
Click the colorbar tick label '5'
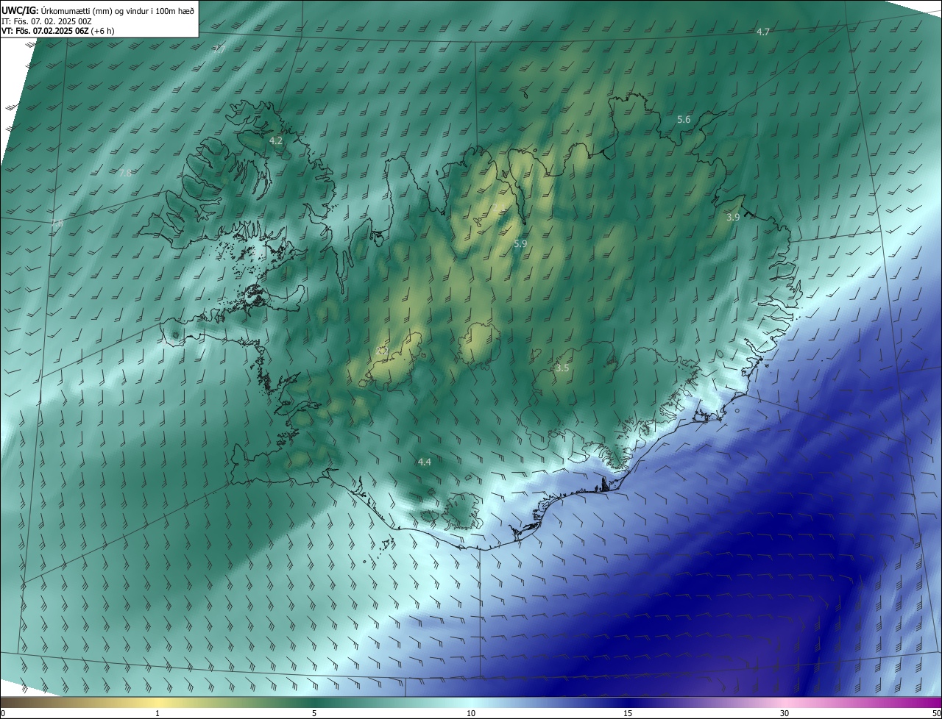coord(314,713)
